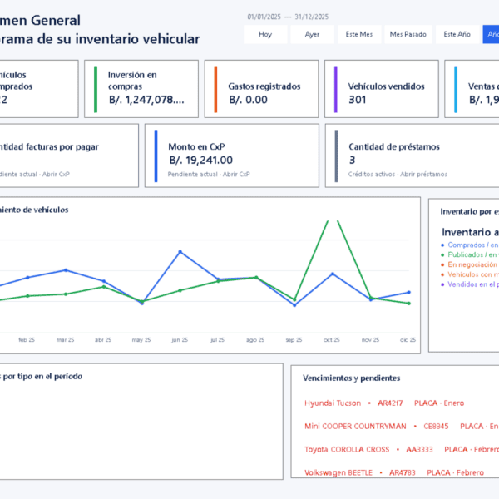The width and height of the screenshot is (499, 499).
Task: Click the start date 01/01/2025
Action: coord(264,17)
